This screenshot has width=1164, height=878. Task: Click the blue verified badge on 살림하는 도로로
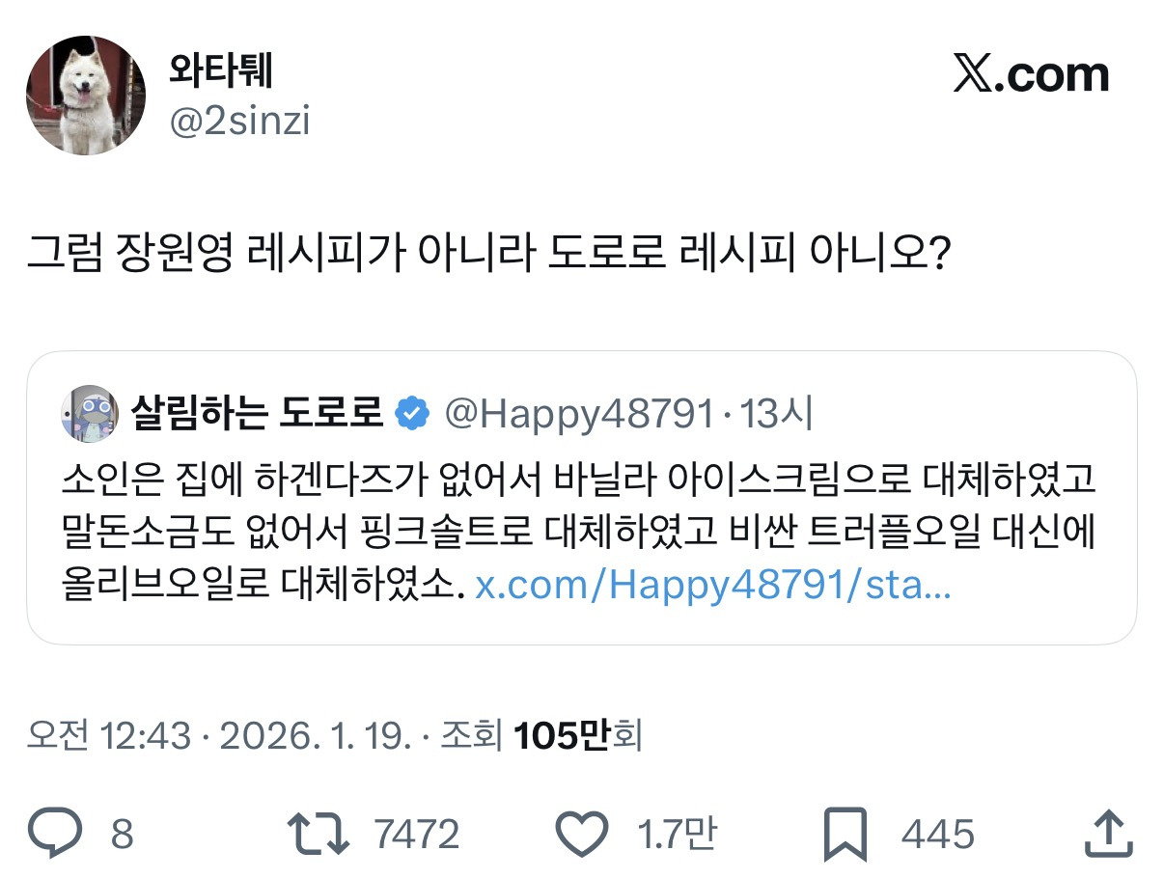click(414, 414)
